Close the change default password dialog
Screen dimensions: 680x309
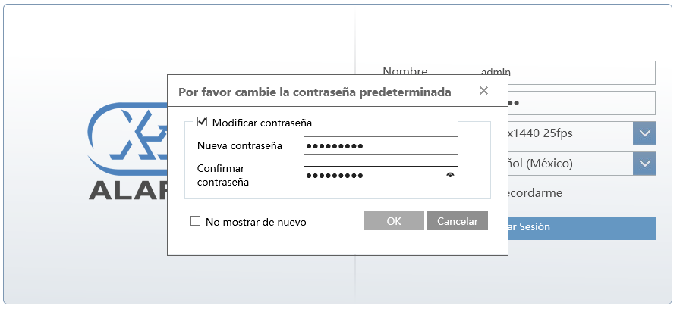pos(483,90)
